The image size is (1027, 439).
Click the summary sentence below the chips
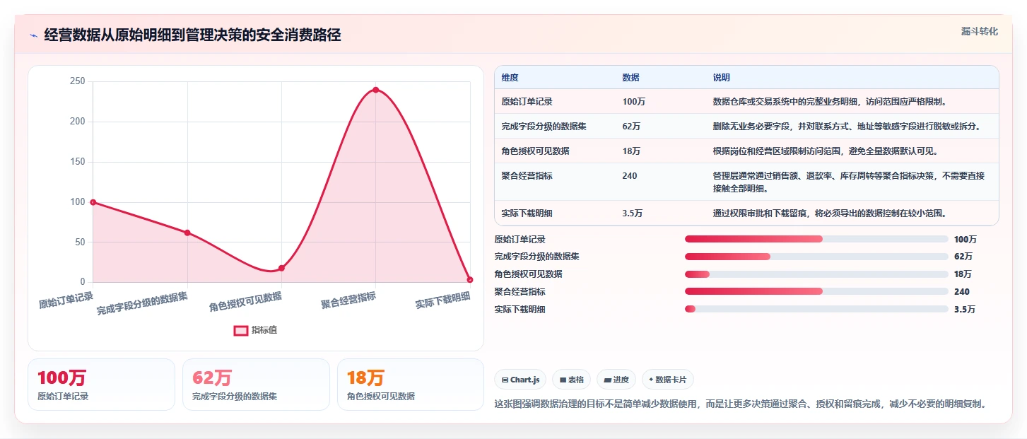click(740, 404)
